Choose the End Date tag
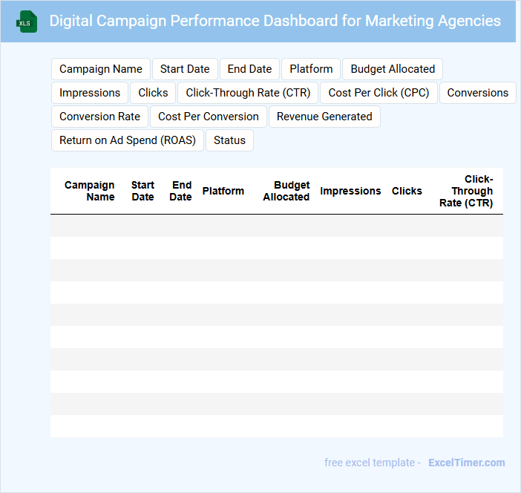 [249, 69]
